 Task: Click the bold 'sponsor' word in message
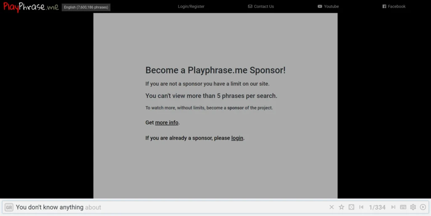[236, 108]
